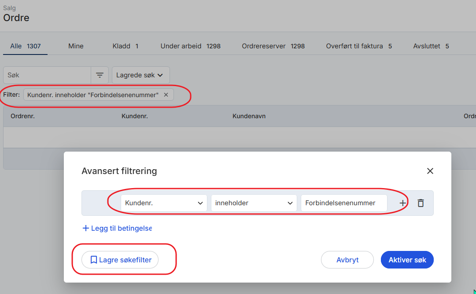The image size is (476, 294).
Task: Switch to the Kladd tab
Action: [125, 46]
